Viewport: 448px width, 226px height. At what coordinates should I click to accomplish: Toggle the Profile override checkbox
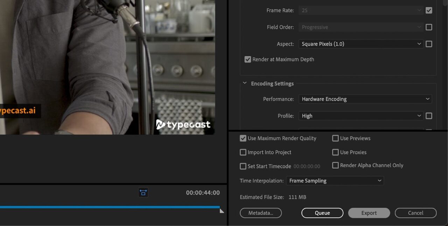[x=429, y=116]
